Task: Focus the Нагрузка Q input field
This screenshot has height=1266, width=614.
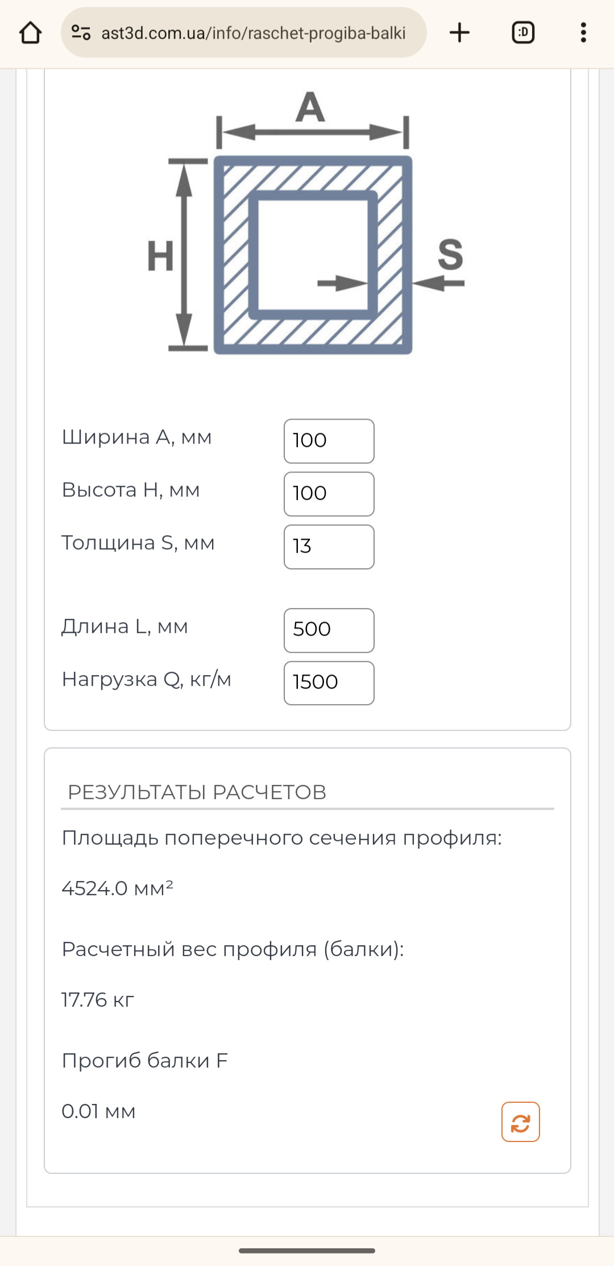Action: pos(329,683)
